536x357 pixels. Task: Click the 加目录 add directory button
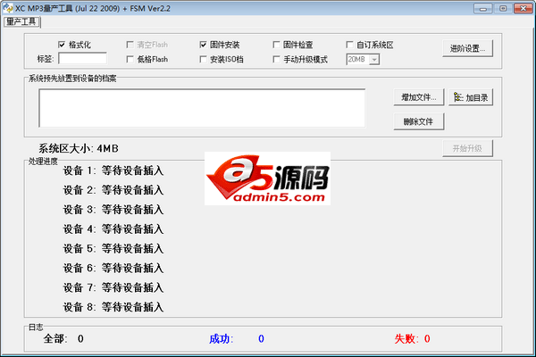tap(471, 97)
